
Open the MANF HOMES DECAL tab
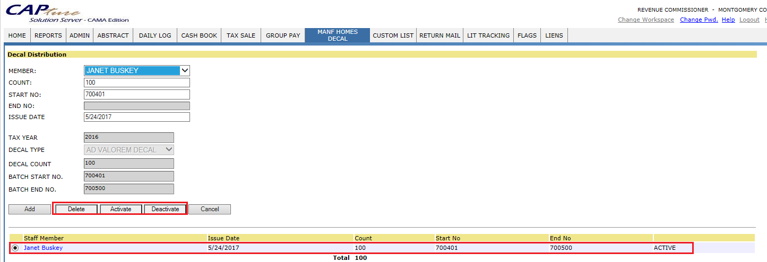tap(337, 35)
